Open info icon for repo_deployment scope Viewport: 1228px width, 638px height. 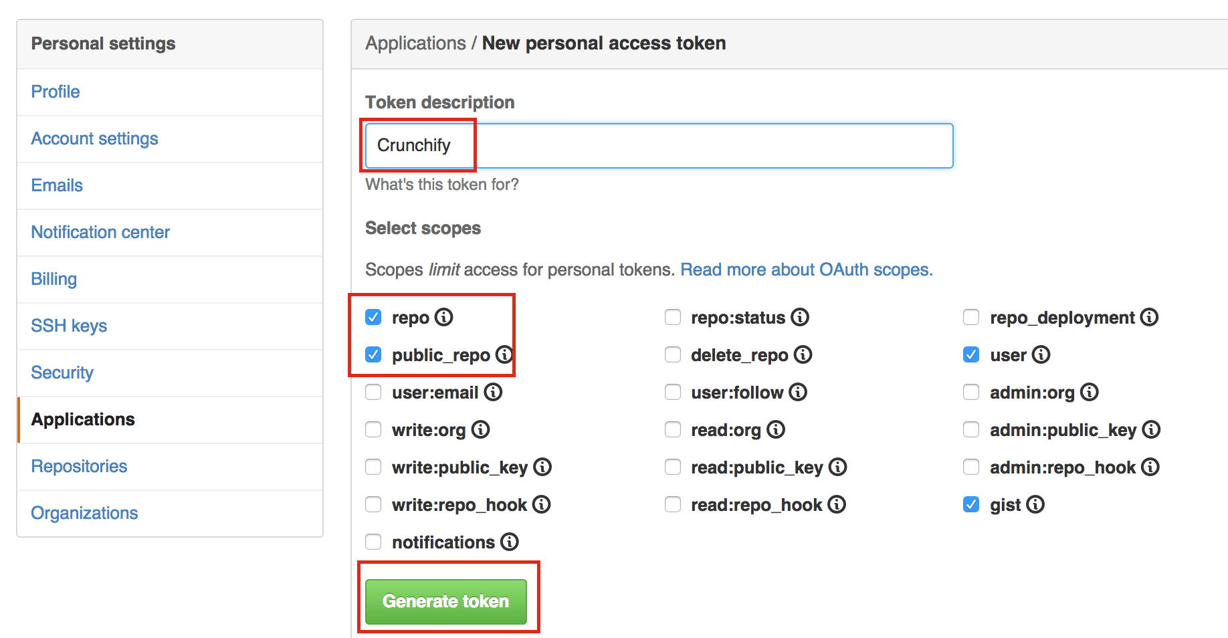[1150, 317]
